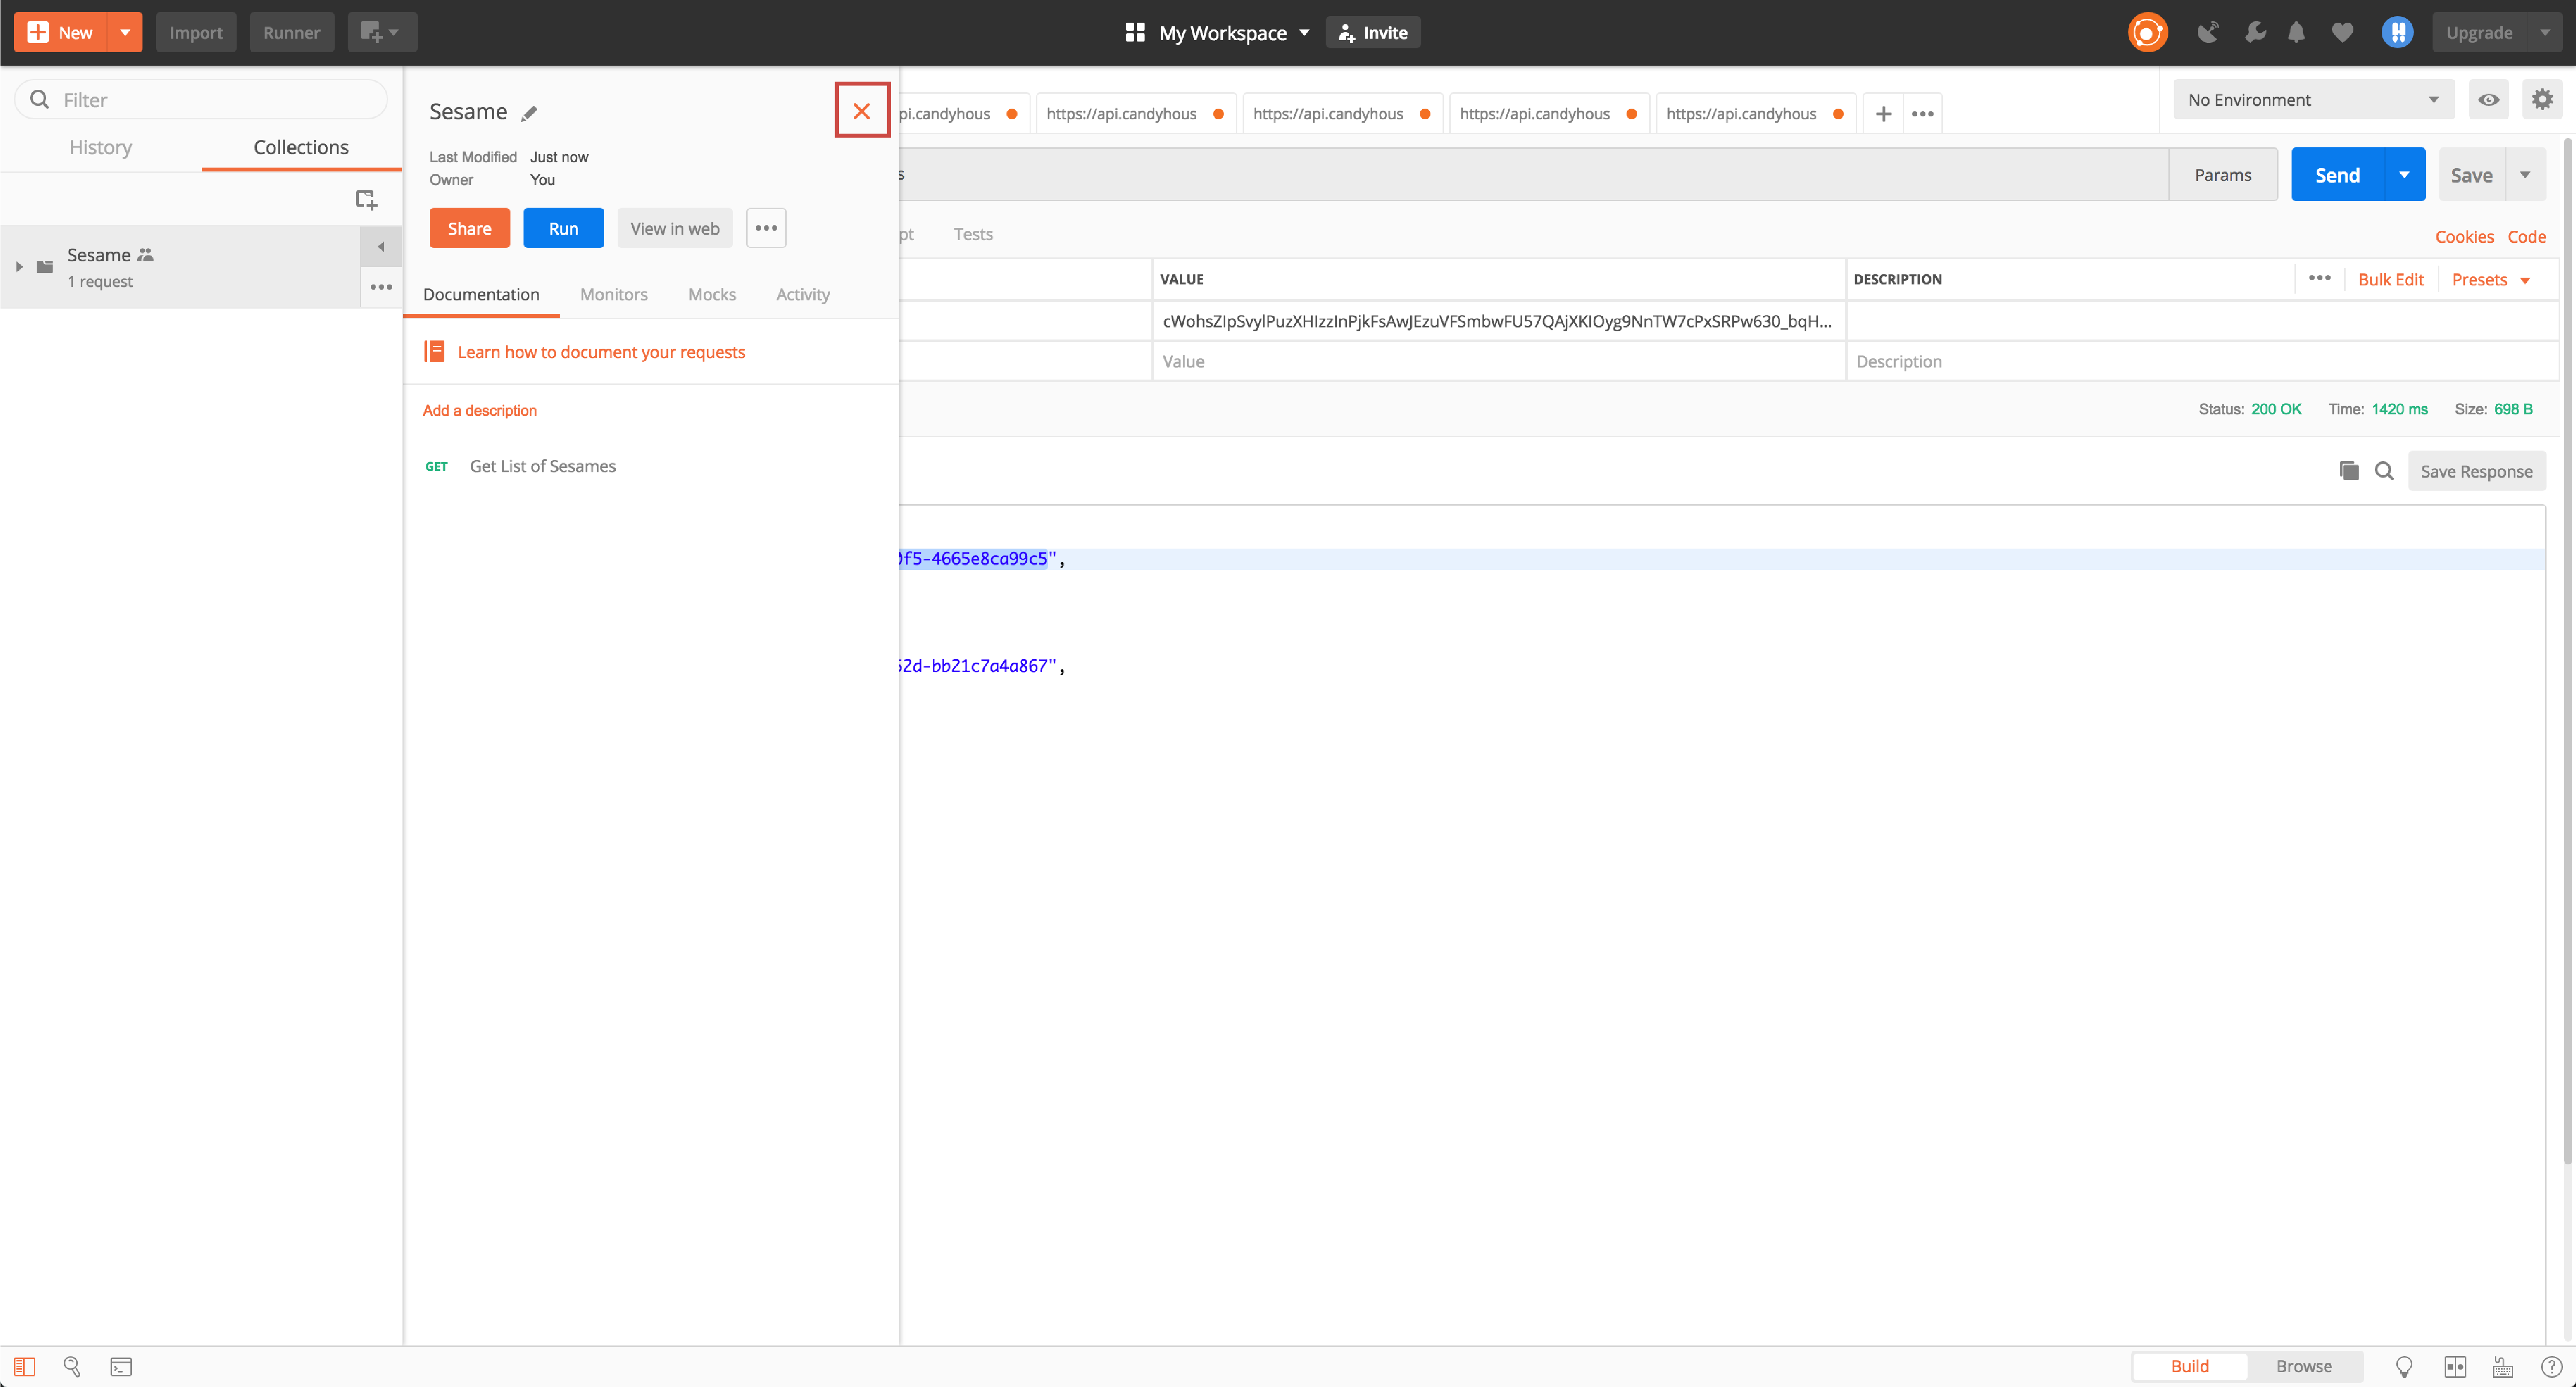The width and height of the screenshot is (2576, 1387).
Task: Open the three-dot menu beside View in web
Action: [x=766, y=228]
